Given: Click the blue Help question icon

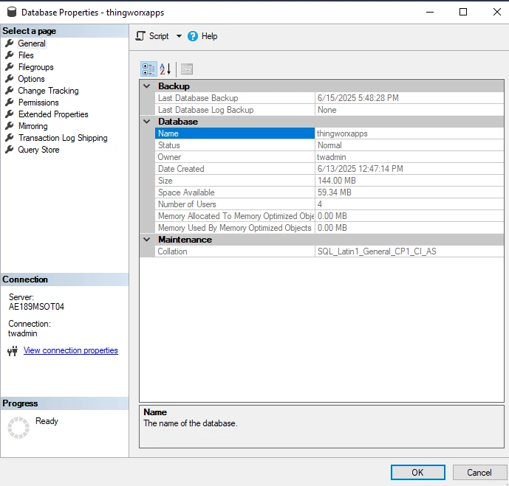Looking at the screenshot, I should 193,36.
